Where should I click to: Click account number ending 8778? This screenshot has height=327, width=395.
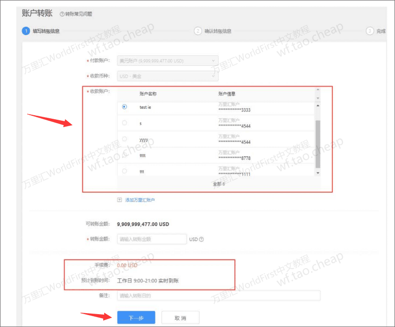[x=234, y=158]
